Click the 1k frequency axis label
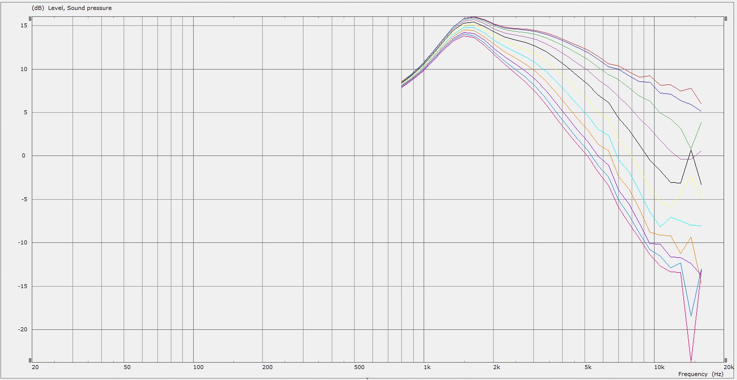Image resolution: width=737 pixels, height=380 pixels. click(427, 368)
